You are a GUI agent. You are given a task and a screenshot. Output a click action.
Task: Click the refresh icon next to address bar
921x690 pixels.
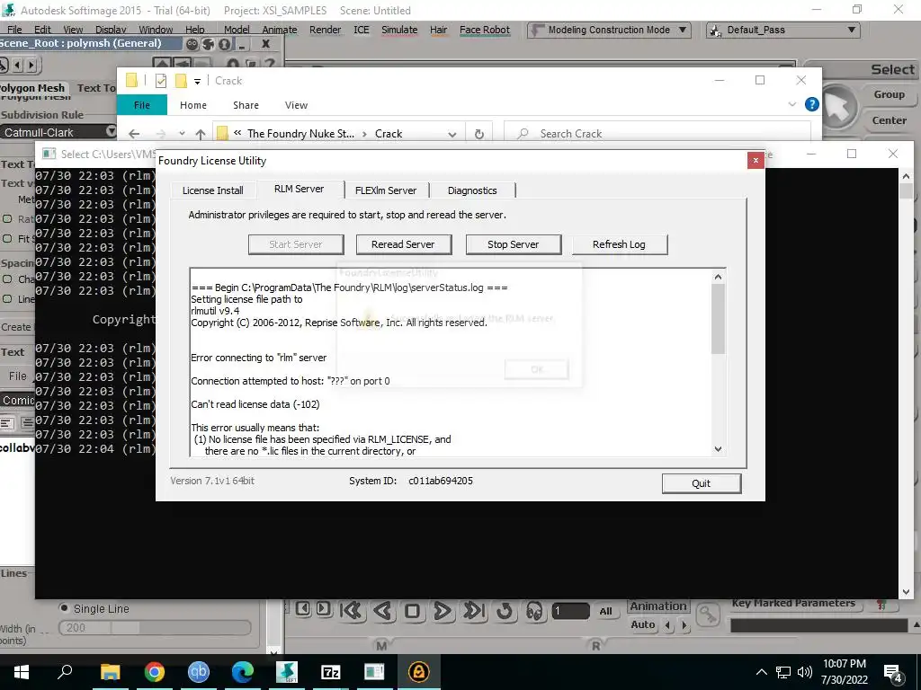(x=479, y=134)
